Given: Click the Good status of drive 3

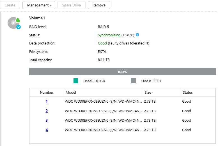Looking at the screenshot, I should pos(187,120).
